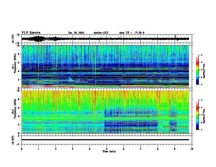Click the time-axis tick label "5"
216x167 pixels.
107,149
